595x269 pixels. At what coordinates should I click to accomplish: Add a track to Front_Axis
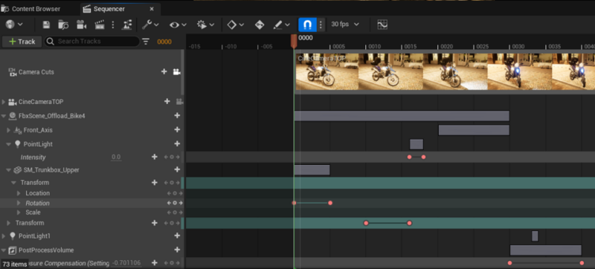tap(177, 129)
